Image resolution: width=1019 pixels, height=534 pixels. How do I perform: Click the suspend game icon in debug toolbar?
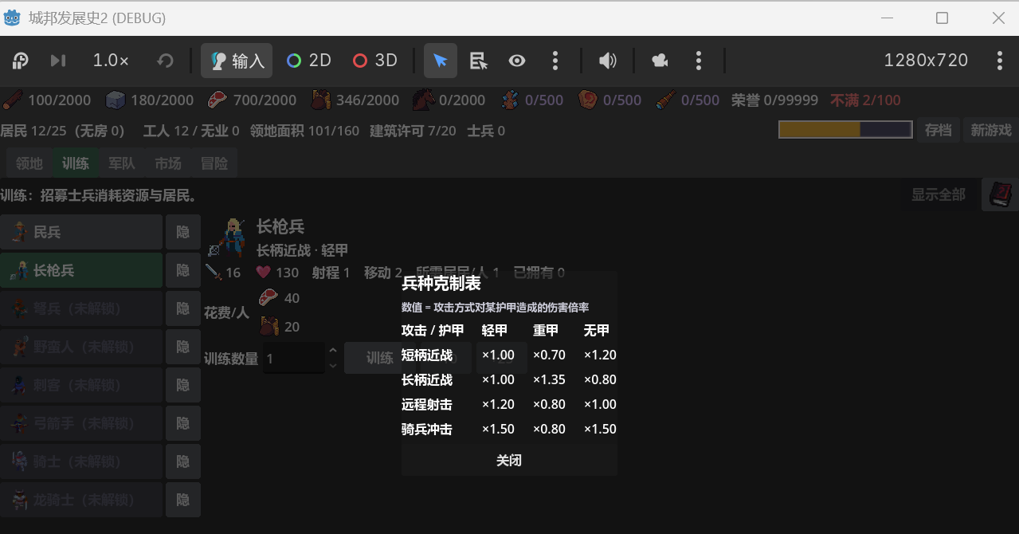coord(21,61)
